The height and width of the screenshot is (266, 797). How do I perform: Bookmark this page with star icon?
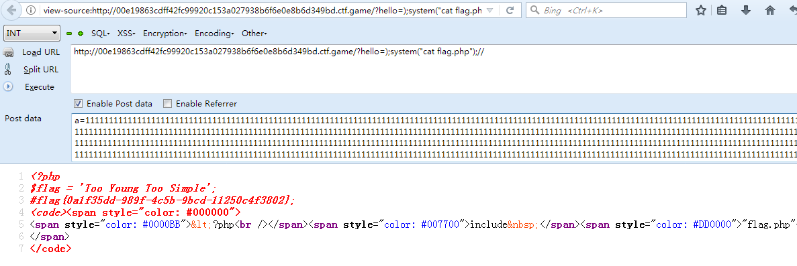[x=701, y=10]
